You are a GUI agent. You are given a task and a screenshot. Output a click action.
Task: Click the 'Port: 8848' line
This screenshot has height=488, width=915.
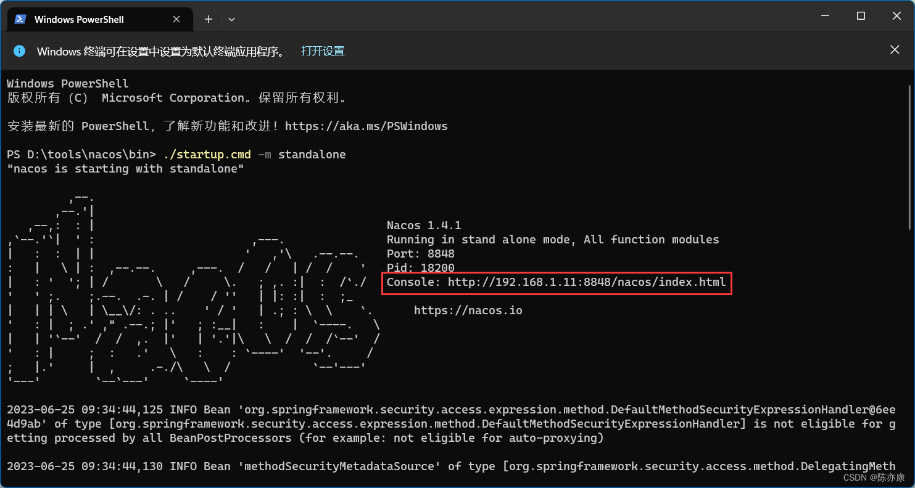pos(420,254)
